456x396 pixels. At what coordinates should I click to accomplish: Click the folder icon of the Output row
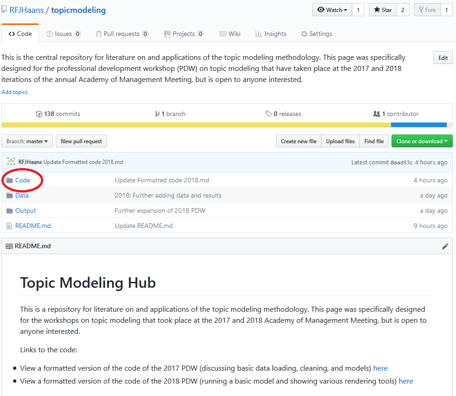tap(10, 210)
